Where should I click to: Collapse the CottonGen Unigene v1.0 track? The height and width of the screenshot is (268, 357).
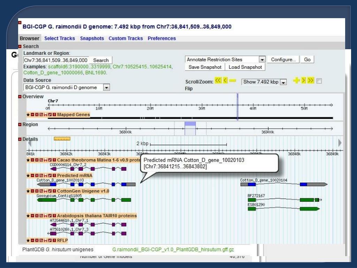pos(32,191)
